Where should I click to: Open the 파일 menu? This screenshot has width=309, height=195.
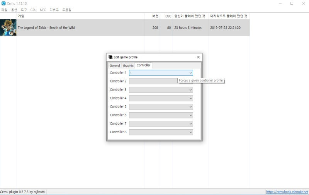(x=4, y=10)
